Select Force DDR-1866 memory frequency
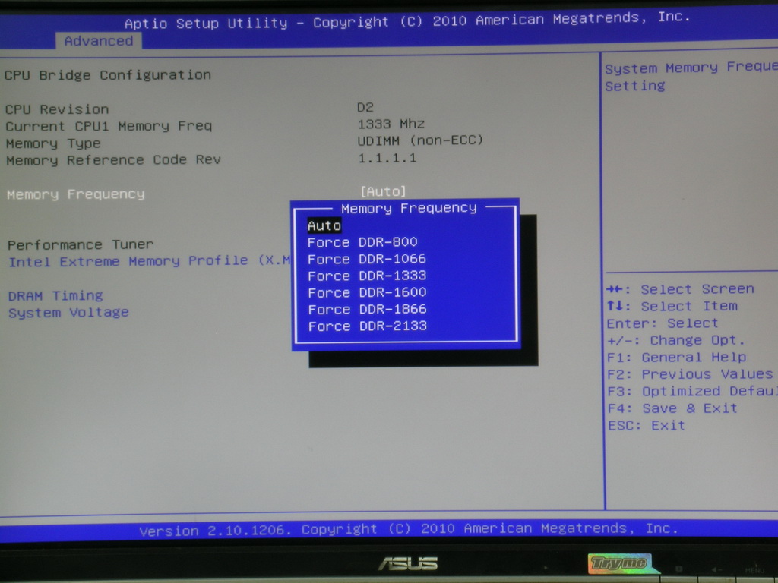The width and height of the screenshot is (778, 583). coord(367,310)
